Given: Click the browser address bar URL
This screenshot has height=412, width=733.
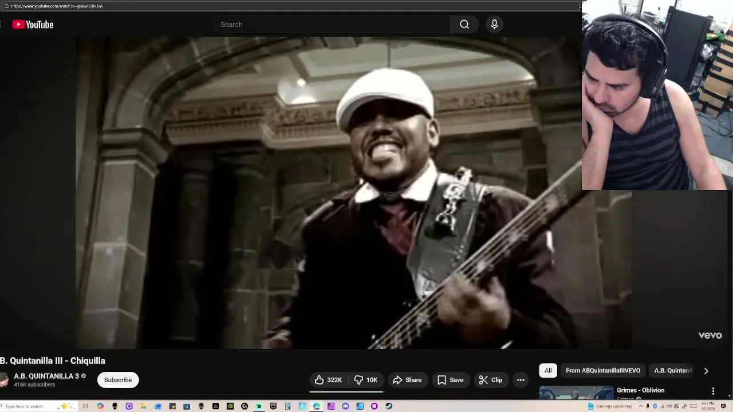Looking at the screenshot, I should pos(57,6).
